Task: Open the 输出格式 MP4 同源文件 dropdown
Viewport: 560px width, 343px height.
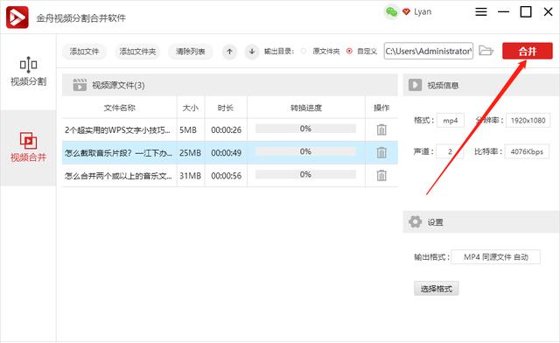Action: 495,257
